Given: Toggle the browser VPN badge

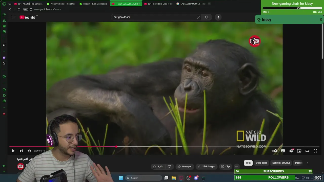Looking at the screenshot, I should [26, 9].
